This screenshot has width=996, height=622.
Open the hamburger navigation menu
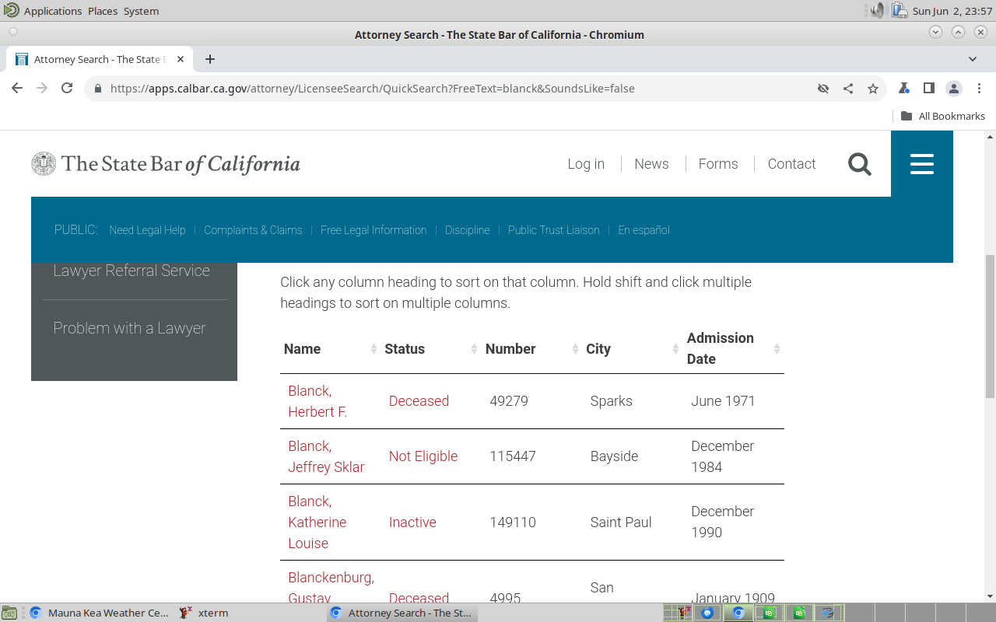(922, 164)
